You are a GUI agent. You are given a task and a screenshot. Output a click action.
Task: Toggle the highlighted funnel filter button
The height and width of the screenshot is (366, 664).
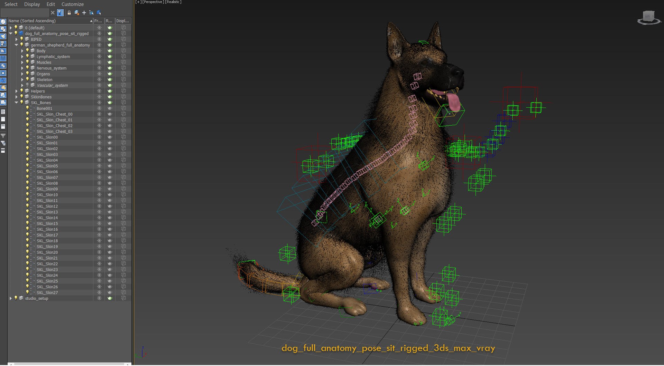[60, 13]
